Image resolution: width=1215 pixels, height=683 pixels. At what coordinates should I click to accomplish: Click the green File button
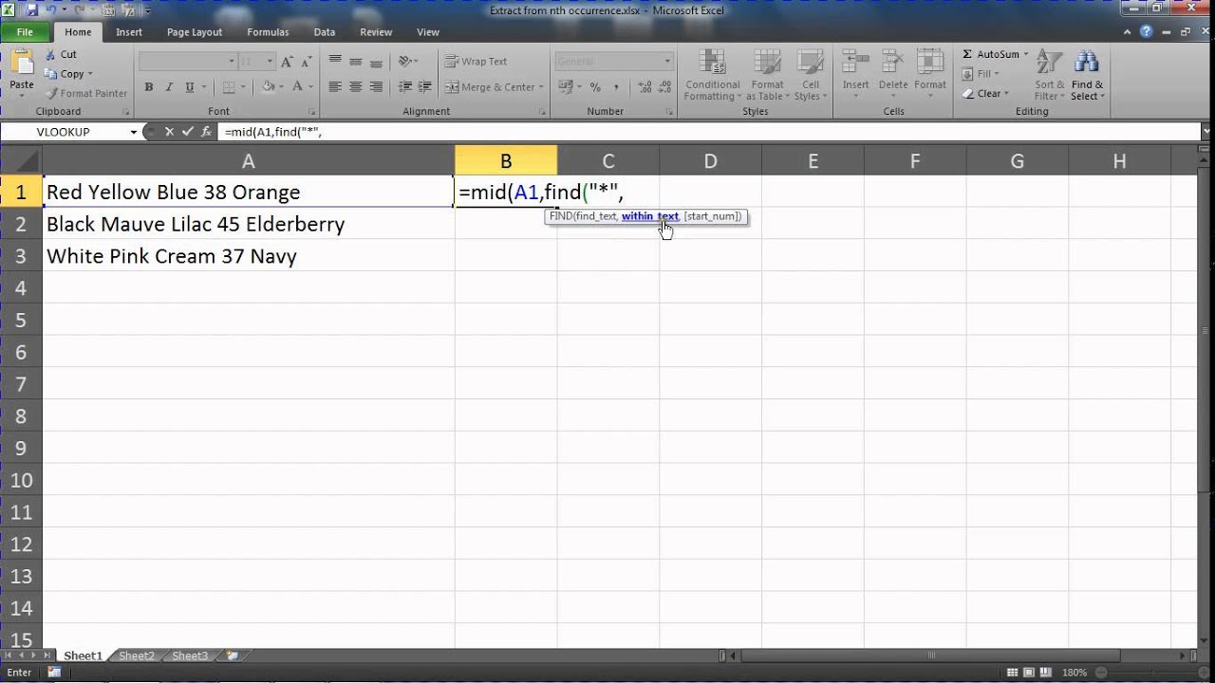tap(25, 32)
